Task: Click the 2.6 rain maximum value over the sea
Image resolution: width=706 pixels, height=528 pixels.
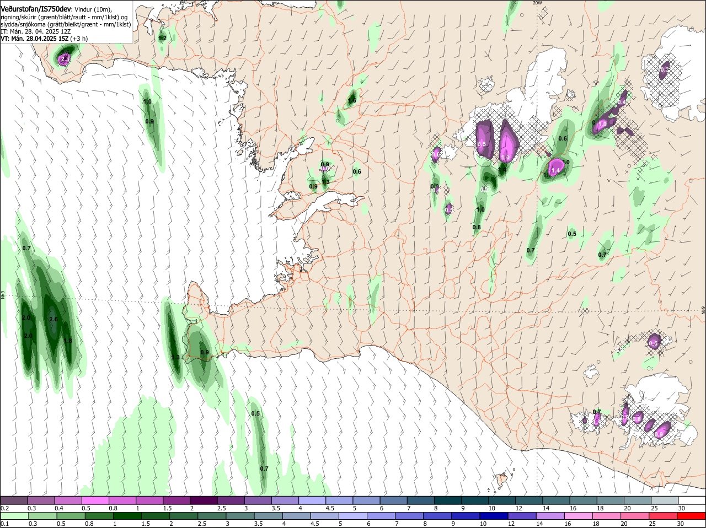Action: (54, 319)
